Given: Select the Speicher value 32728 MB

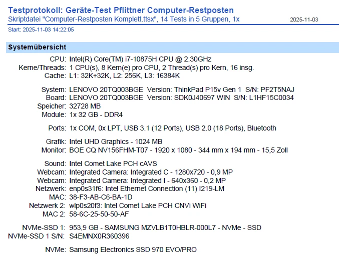Looking at the screenshot, I should coord(85,106).
